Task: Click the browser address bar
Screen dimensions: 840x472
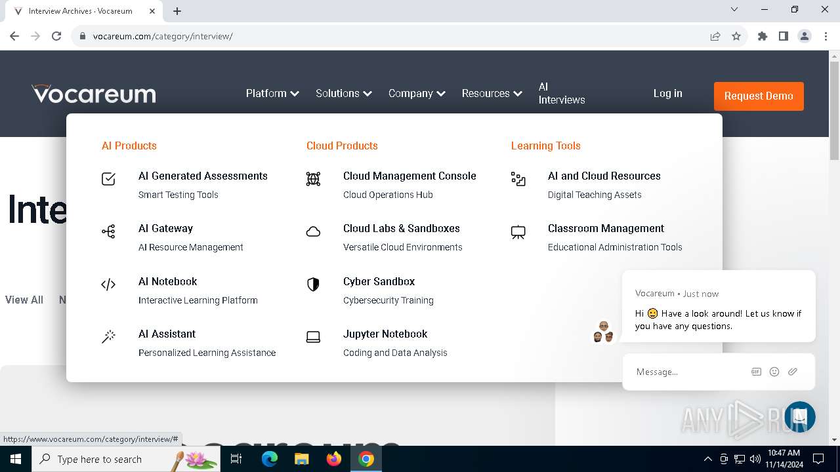Action: 394,36
